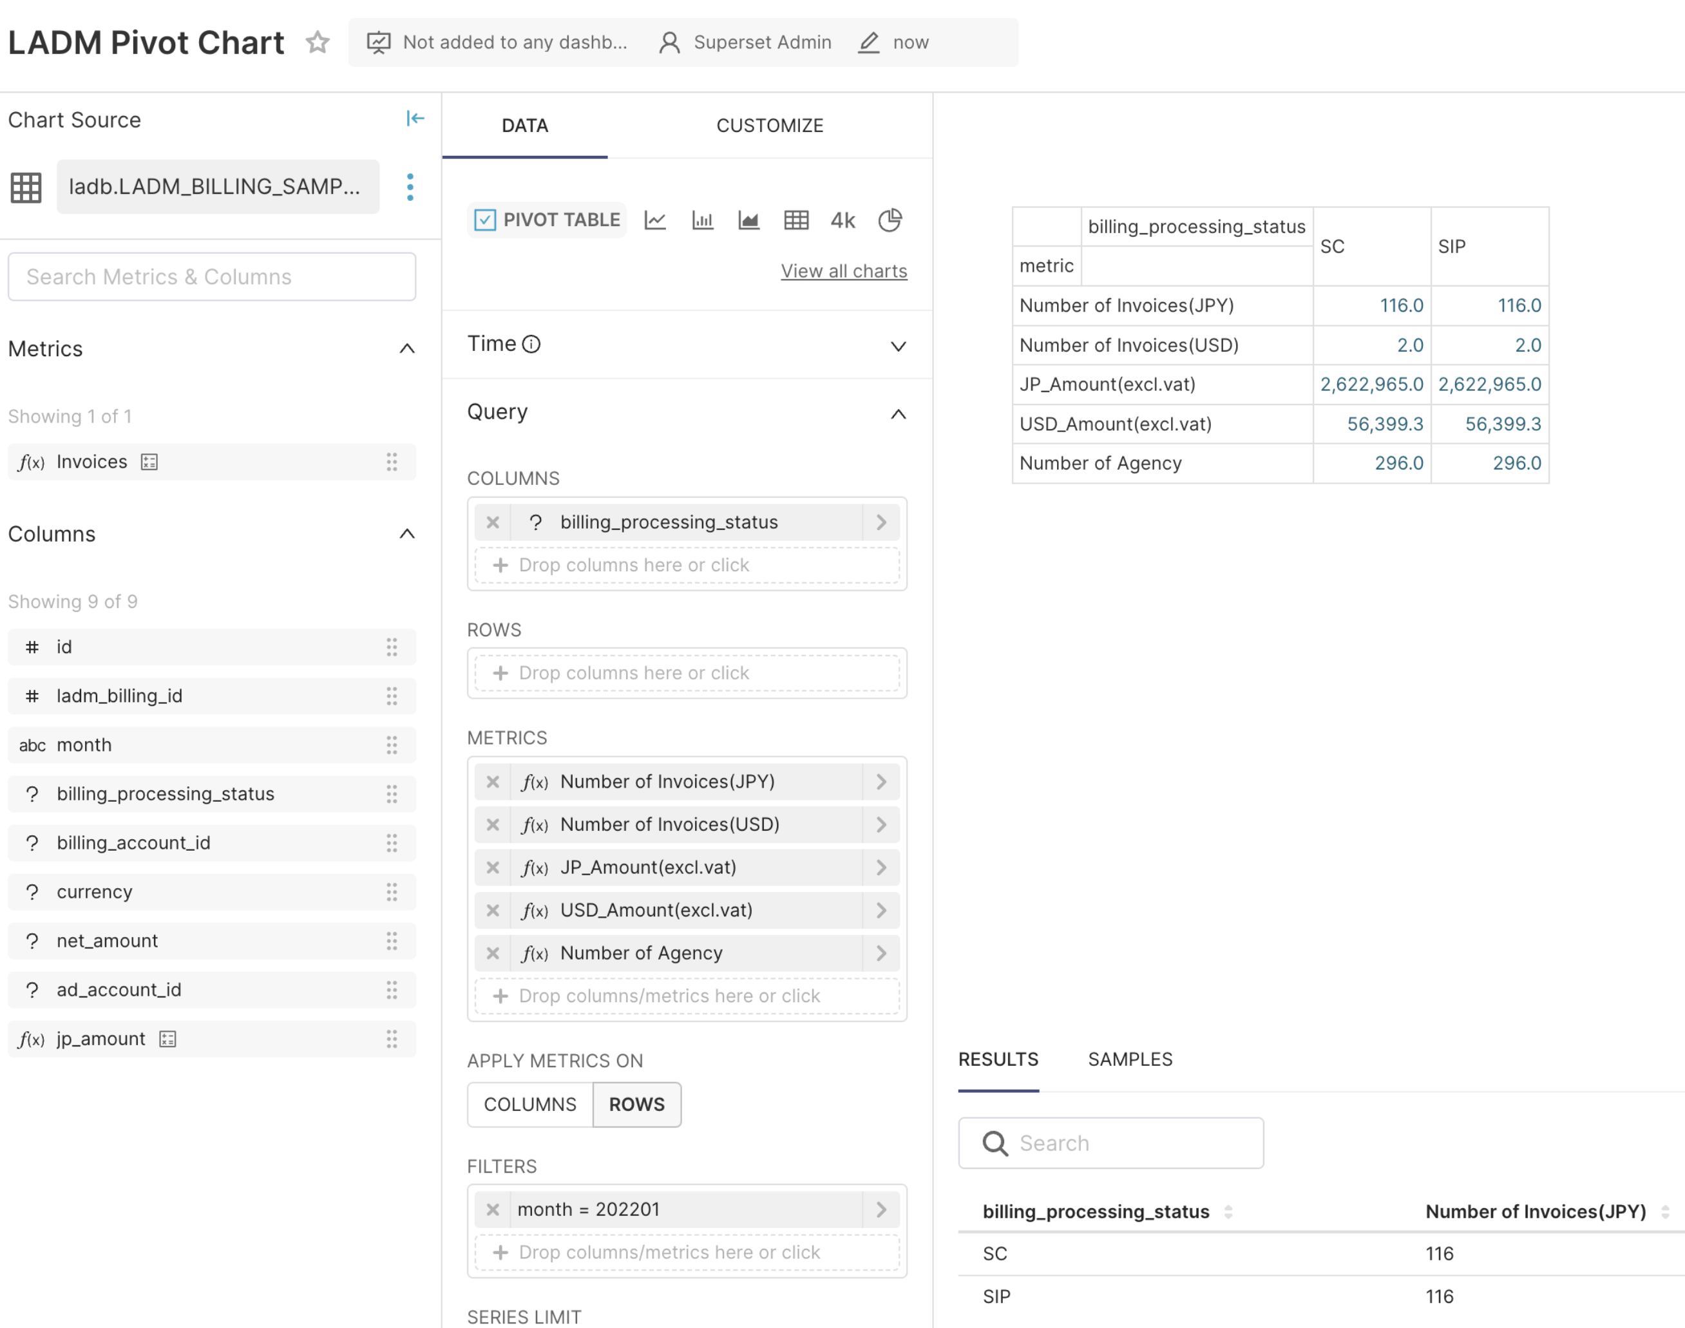Switch to the CUSTOMIZE tab
The width and height of the screenshot is (1685, 1328).
point(770,125)
